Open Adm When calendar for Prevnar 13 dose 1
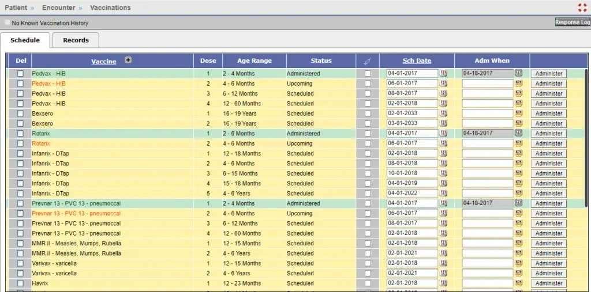 click(x=519, y=203)
